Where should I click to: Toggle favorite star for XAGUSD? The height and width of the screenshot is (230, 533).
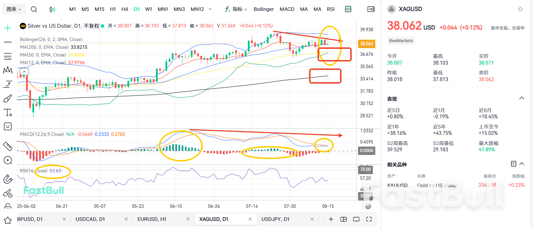pyautogui.click(x=520, y=9)
